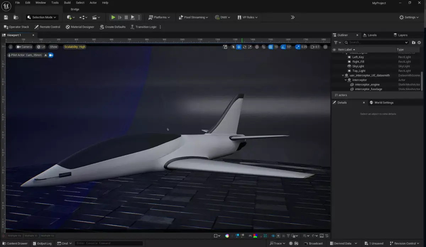Open play options three-dot menu
The height and width of the screenshot is (247, 426).
[x=139, y=17]
